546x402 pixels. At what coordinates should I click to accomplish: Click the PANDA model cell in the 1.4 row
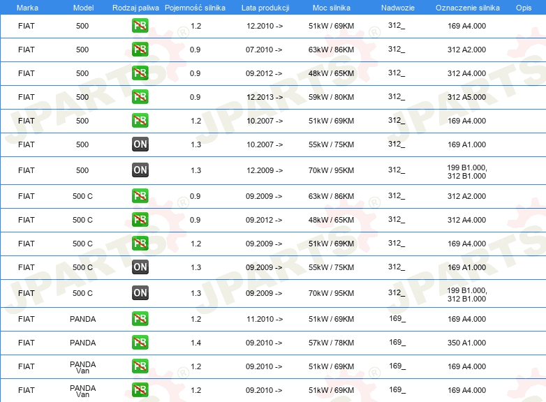click(x=82, y=343)
